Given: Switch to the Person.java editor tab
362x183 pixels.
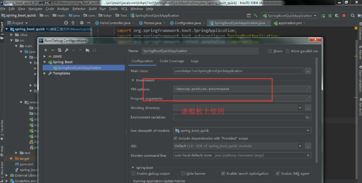Looking at the screenshot, I should coord(152,23).
